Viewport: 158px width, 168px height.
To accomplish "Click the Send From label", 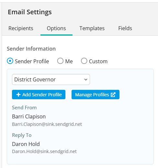I will (x=24, y=108).
